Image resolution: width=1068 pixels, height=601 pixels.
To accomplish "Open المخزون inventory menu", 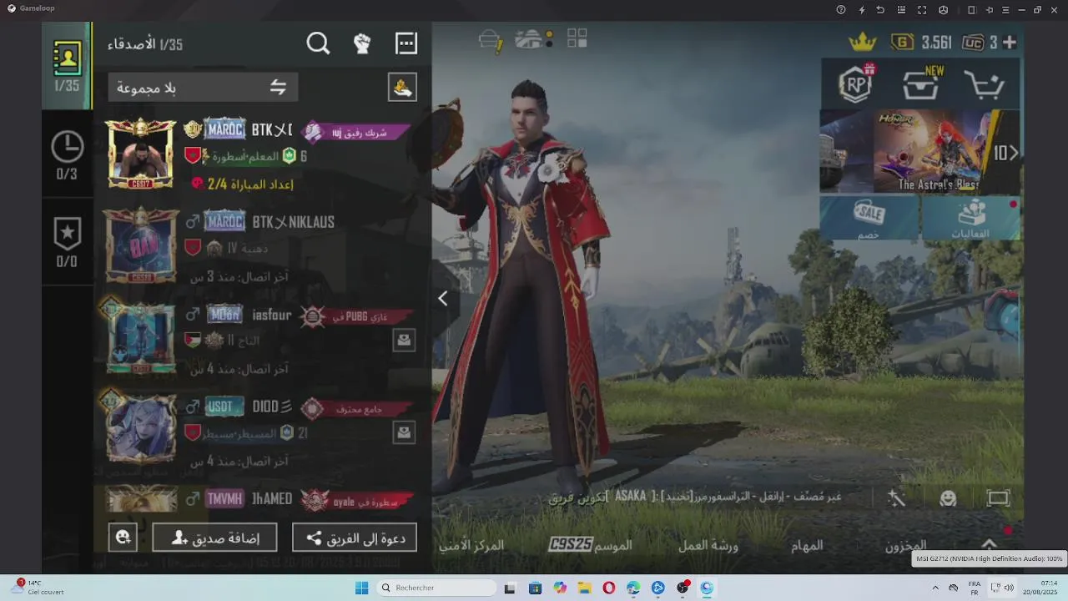I will point(905,546).
